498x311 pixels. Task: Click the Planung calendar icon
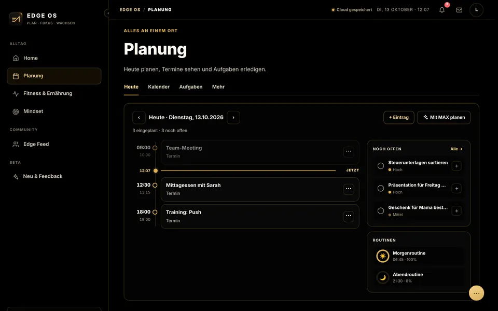(16, 76)
